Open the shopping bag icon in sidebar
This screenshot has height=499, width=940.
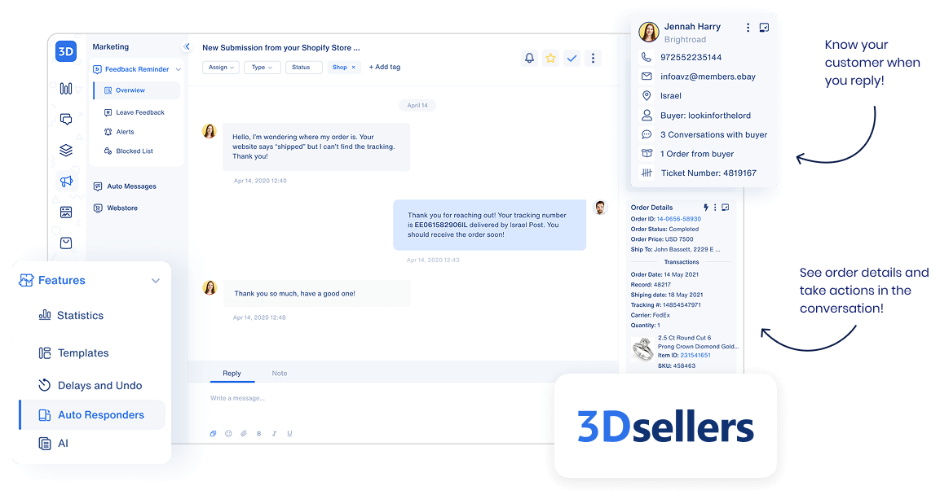click(x=66, y=243)
